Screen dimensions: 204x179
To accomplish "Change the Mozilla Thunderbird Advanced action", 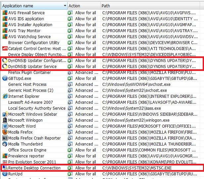I will (87, 144).
